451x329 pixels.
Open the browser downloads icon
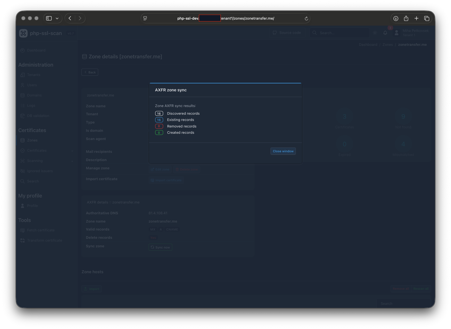[396, 18]
